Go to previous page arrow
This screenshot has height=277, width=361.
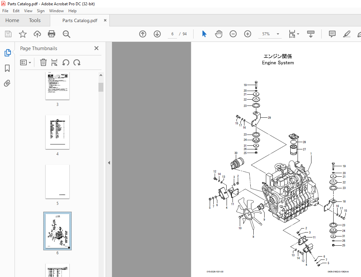[143, 34]
